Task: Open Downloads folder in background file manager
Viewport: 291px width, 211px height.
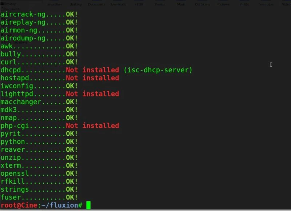Action: pyautogui.click(x=117, y=4)
